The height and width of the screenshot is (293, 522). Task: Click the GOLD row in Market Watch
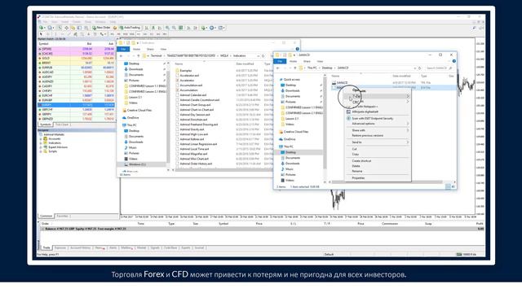click(76, 58)
